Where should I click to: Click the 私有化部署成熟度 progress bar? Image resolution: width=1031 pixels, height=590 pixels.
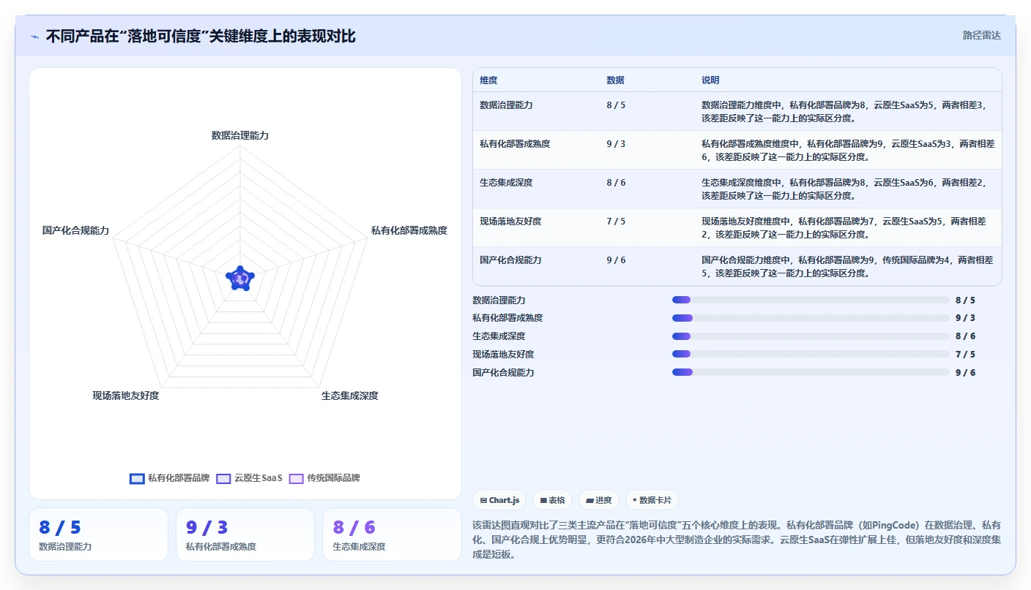(811, 318)
